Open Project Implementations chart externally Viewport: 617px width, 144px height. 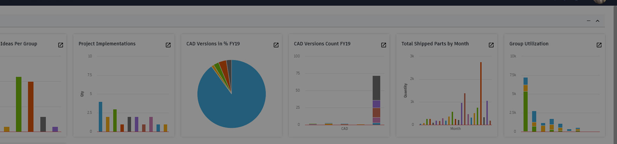click(168, 45)
